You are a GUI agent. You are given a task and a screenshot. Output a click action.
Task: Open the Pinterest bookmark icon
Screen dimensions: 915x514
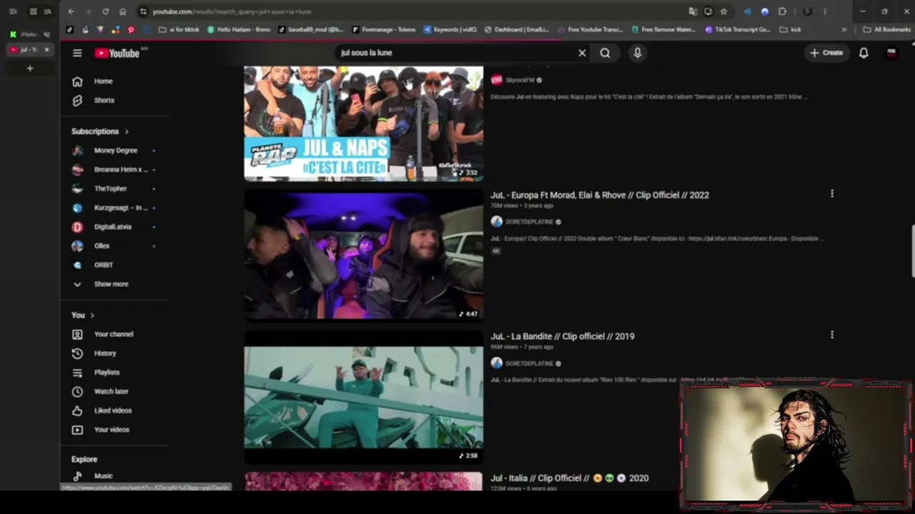click(131, 30)
